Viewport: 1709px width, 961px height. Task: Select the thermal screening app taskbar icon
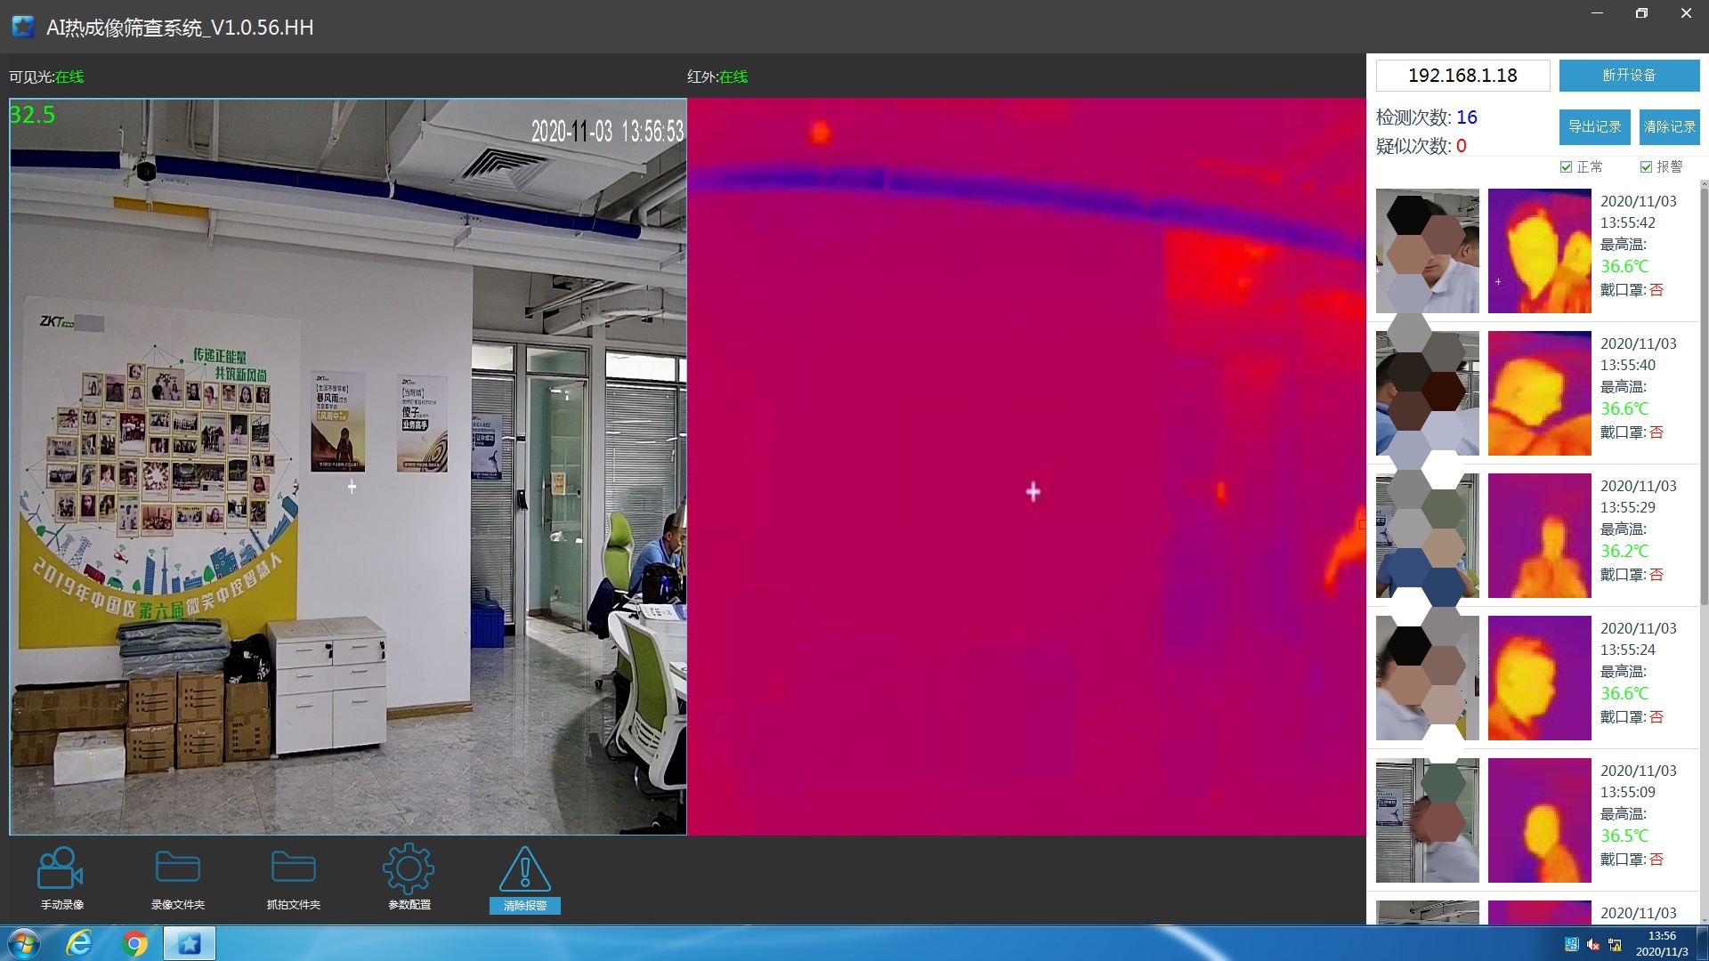coord(189,943)
